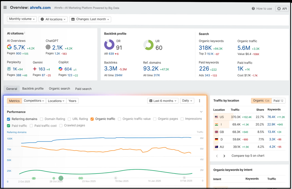
Task: Open the Paid keywords 226 link
Action: (x=204, y=69)
